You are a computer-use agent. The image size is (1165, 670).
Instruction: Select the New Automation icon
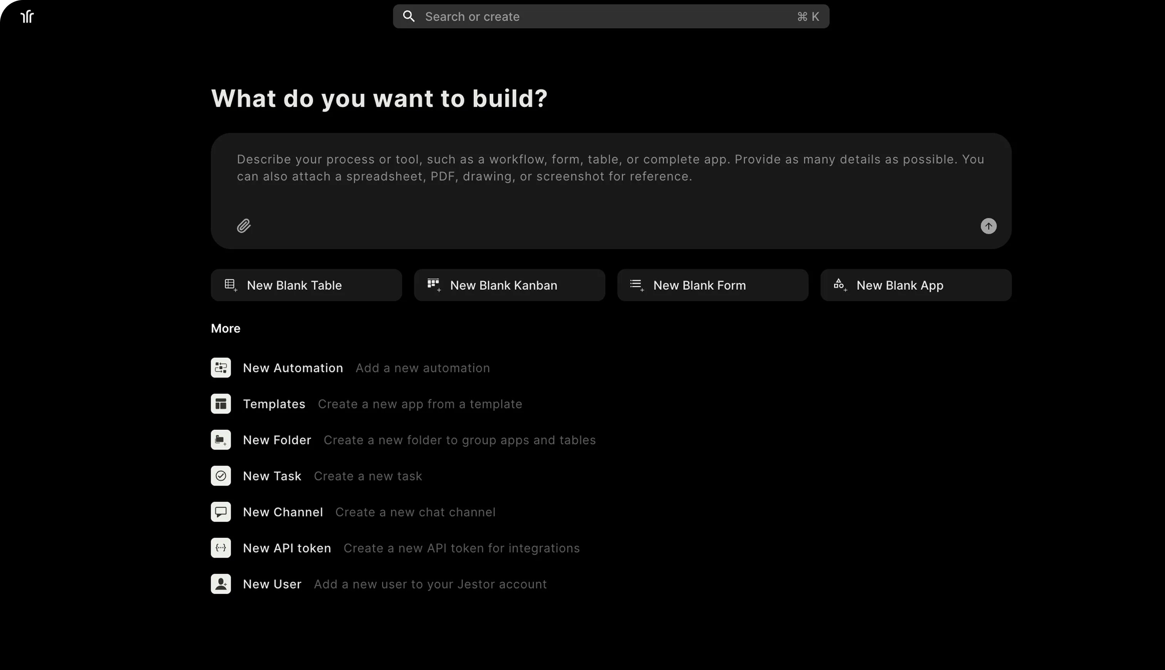221,368
